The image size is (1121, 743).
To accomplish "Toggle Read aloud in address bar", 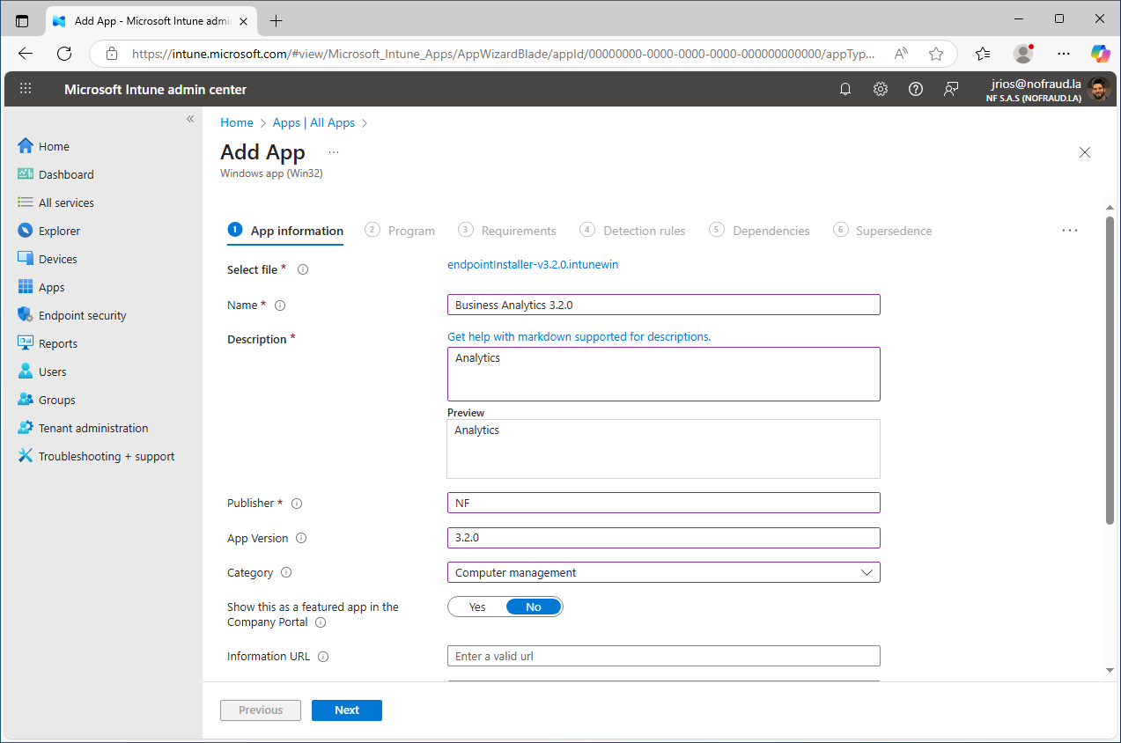I will click(x=901, y=54).
